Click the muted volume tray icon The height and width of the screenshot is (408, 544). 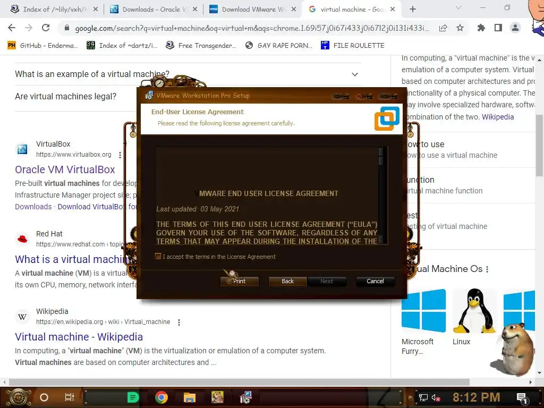[436, 398]
